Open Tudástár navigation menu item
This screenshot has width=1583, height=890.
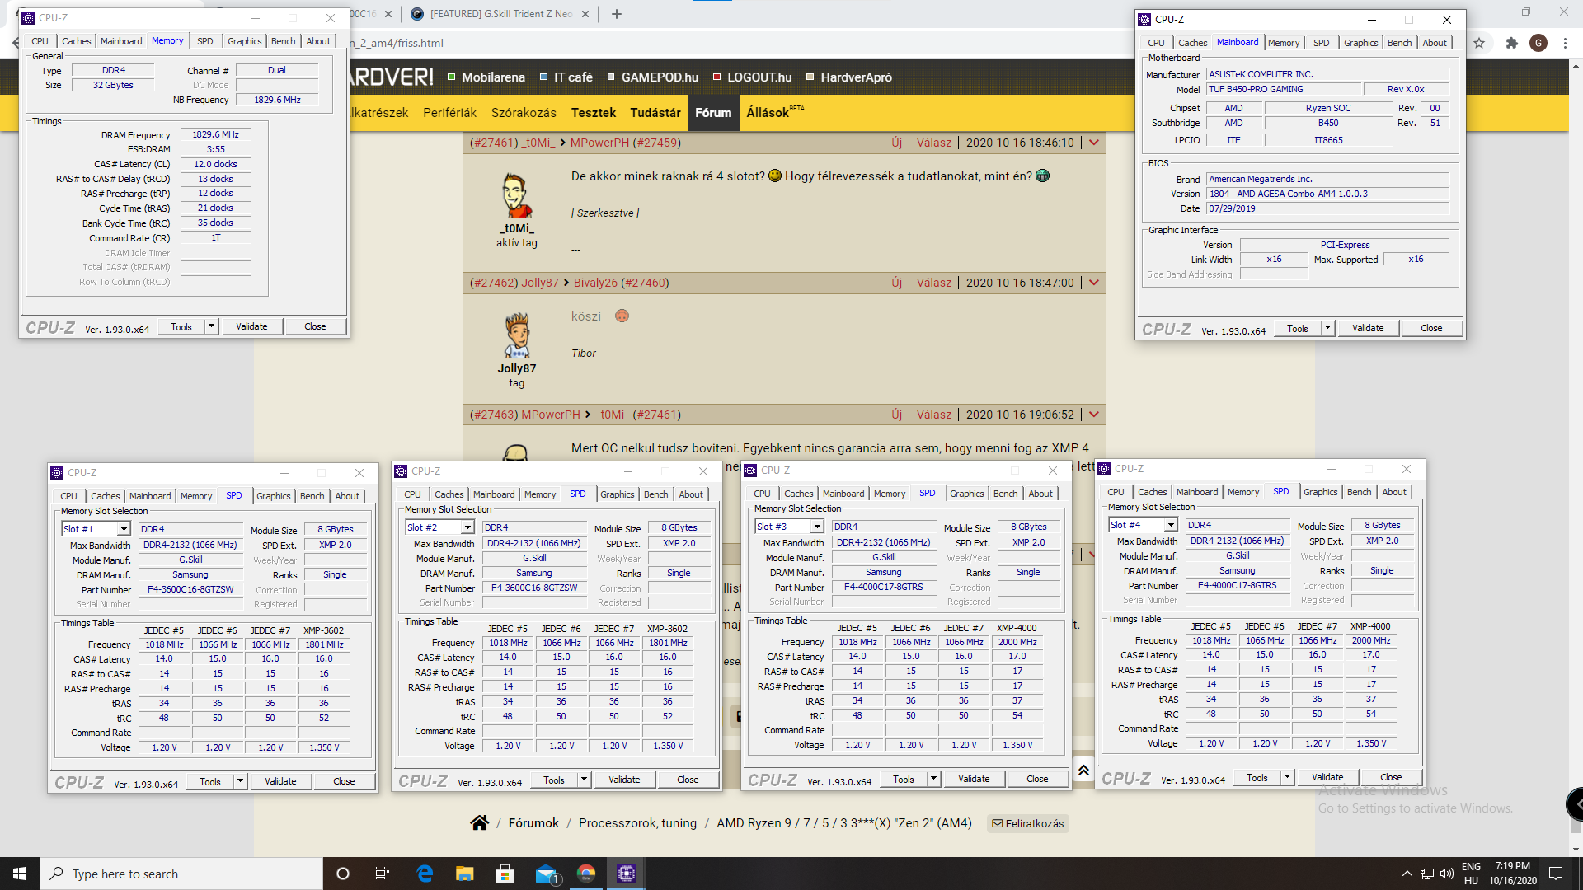(x=655, y=113)
